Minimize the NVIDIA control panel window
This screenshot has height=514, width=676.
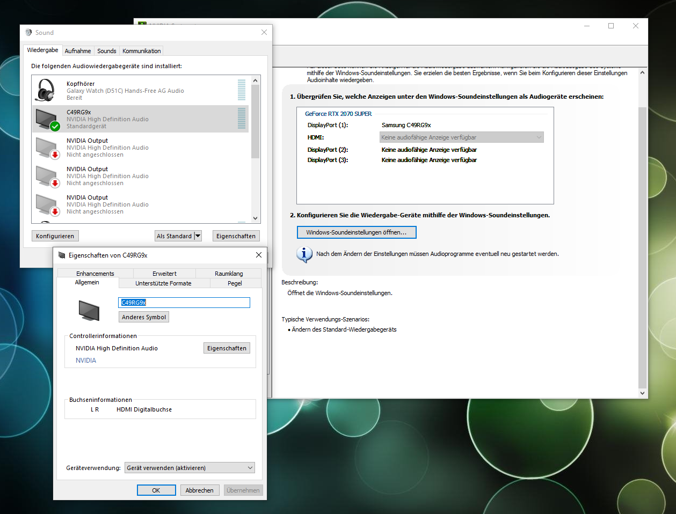pyautogui.click(x=587, y=26)
